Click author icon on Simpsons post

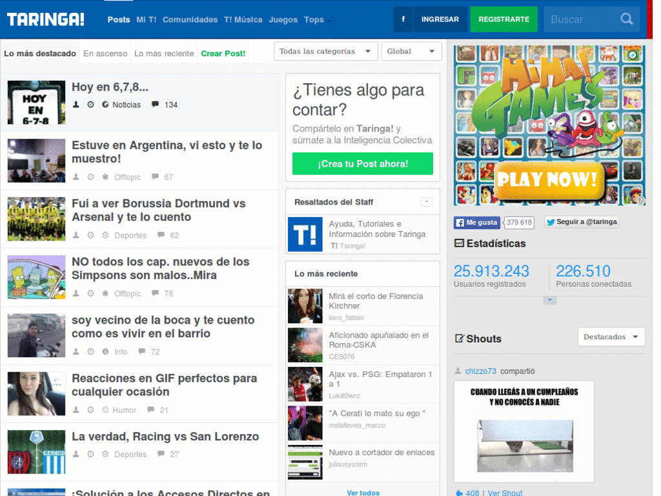coord(76,293)
